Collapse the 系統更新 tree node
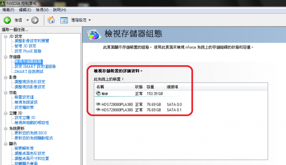The width and height of the screenshot is (286, 165). click(x=6, y=128)
